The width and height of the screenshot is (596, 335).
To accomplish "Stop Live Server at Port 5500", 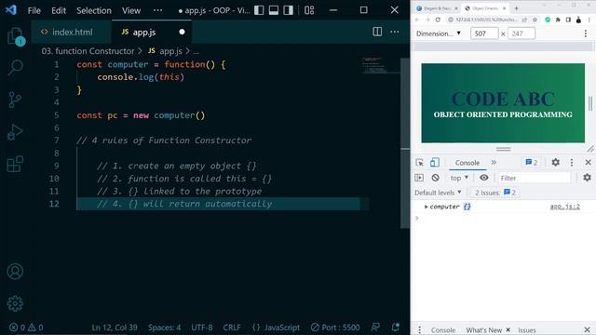I will coord(335,327).
